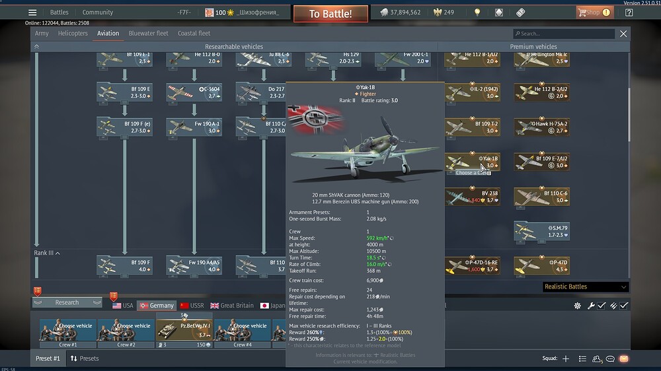
Task: Switch to the Helicopters tab
Action: 73,33
